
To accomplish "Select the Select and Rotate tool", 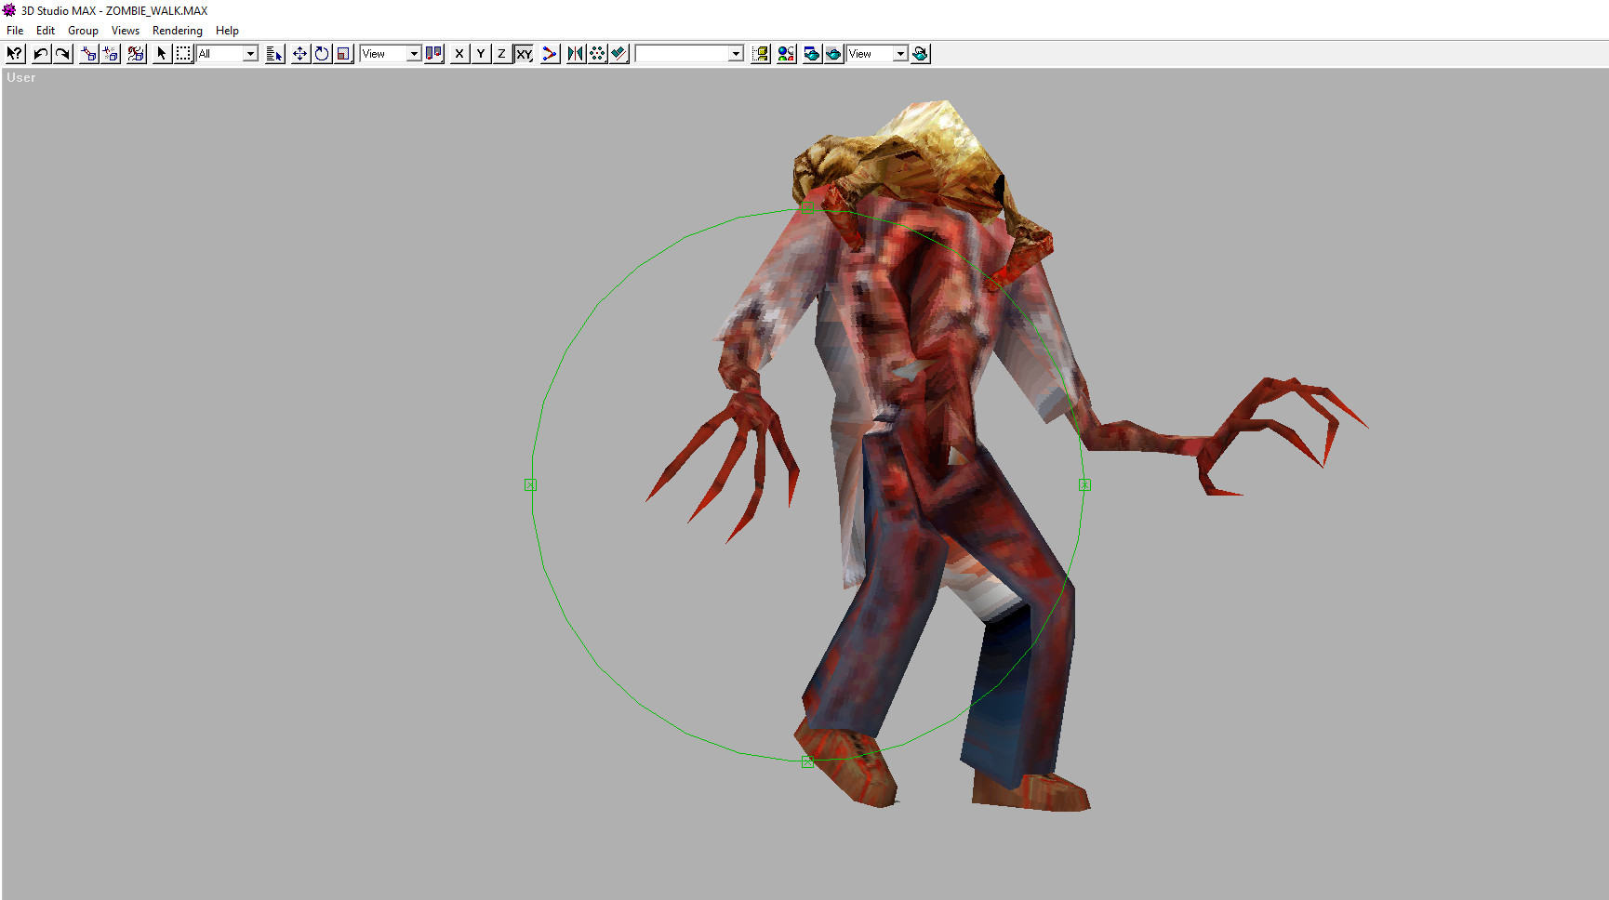I will tap(322, 53).
